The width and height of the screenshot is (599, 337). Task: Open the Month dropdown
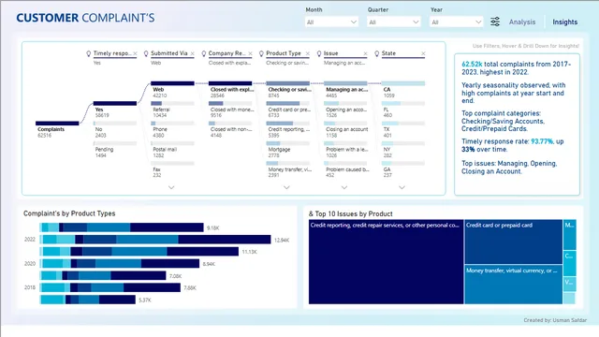pos(331,22)
